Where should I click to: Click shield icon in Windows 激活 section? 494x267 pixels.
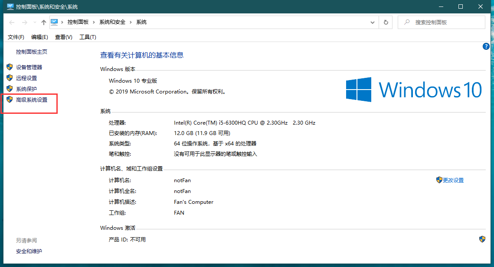pyautogui.click(x=482, y=239)
